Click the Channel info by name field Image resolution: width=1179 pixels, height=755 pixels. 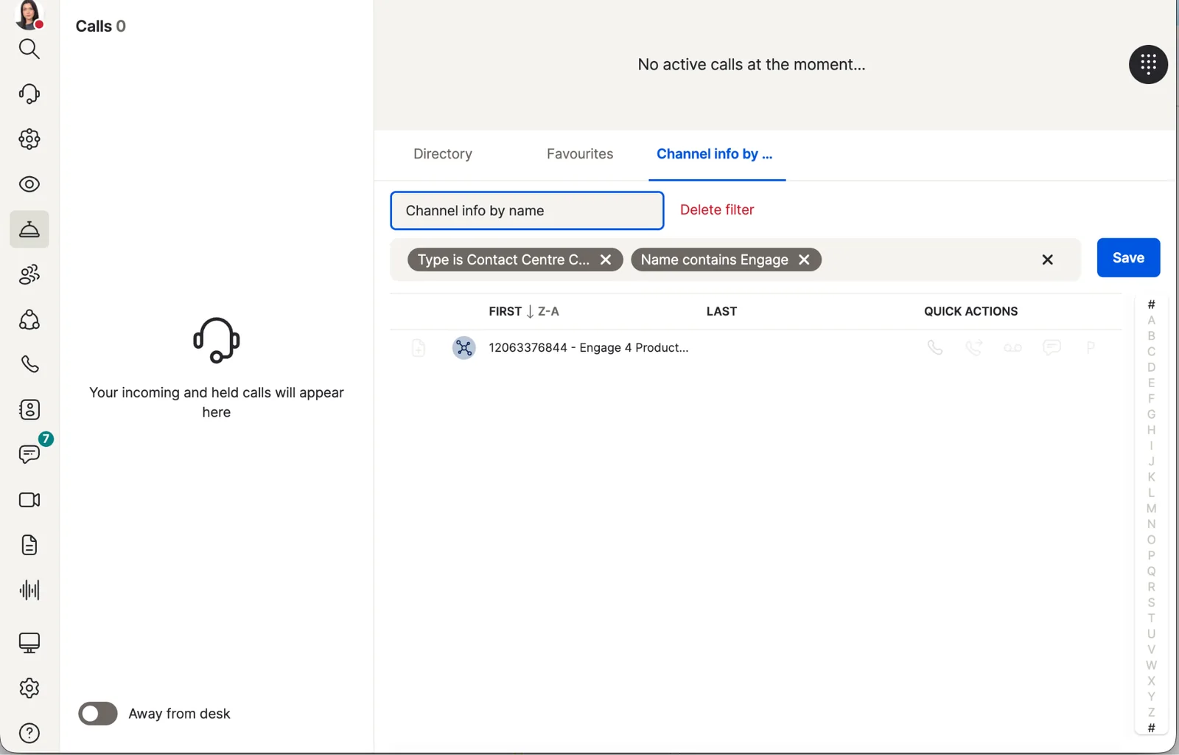pos(527,211)
